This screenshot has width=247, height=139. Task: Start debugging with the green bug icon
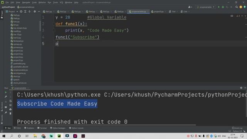223,7
